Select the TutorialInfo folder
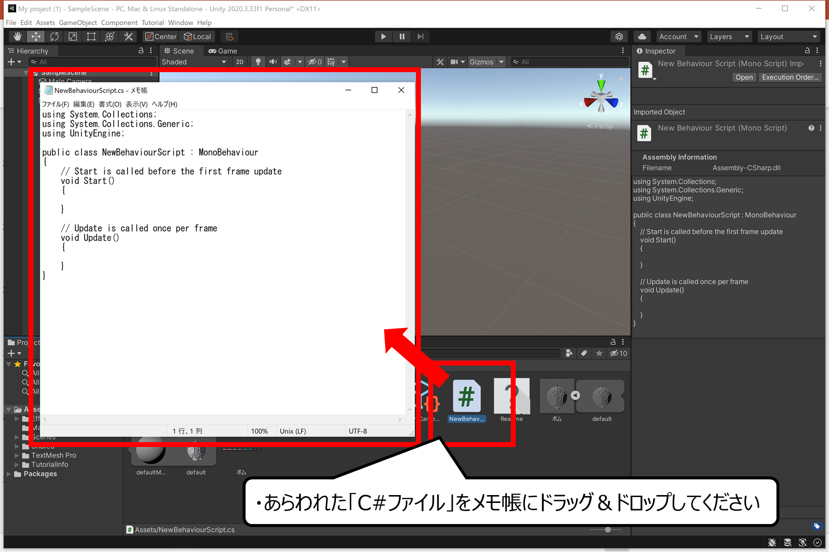 pyautogui.click(x=50, y=465)
